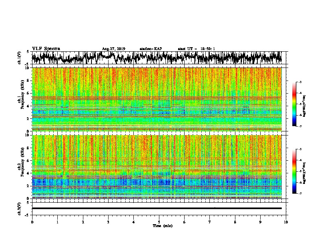This screenshot has height=249, width=322.
Task: Click the time axis tick label "1"
Action: (57, 222)
